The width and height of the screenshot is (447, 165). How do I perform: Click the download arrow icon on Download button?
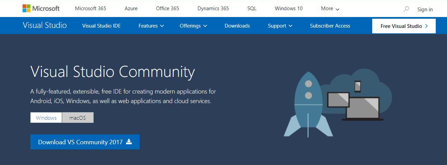point(129,142)
